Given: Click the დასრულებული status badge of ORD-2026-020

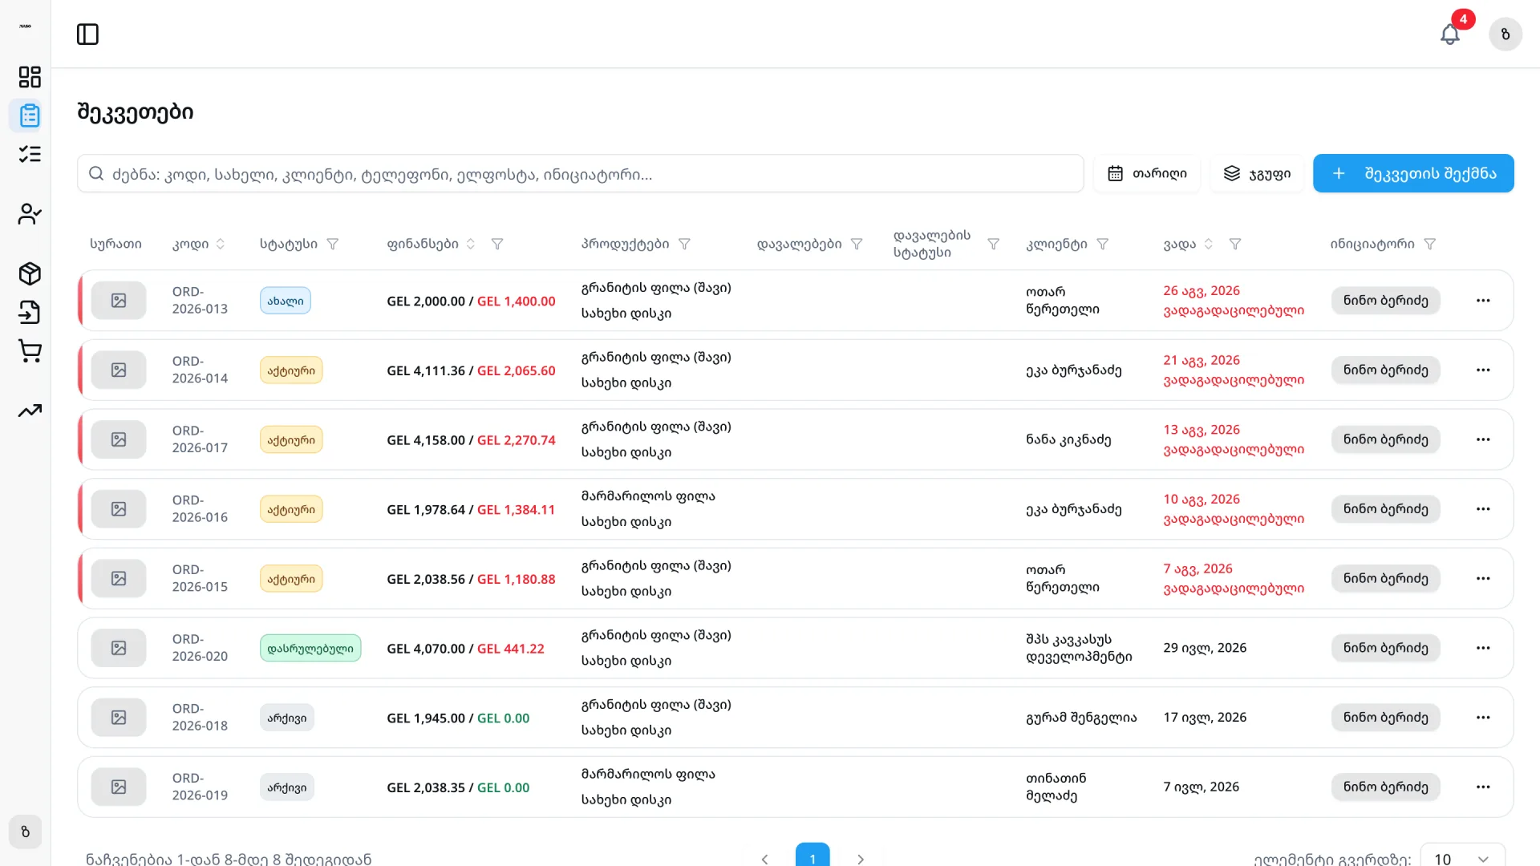Looking at the screenshot, I should (310, 648).
